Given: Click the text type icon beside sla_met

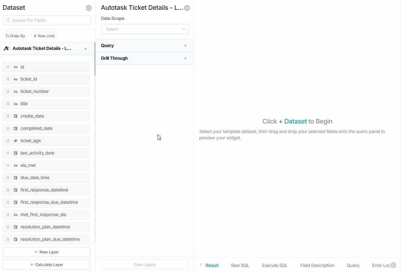Looking at the screenshot, I should coord(15,166).
